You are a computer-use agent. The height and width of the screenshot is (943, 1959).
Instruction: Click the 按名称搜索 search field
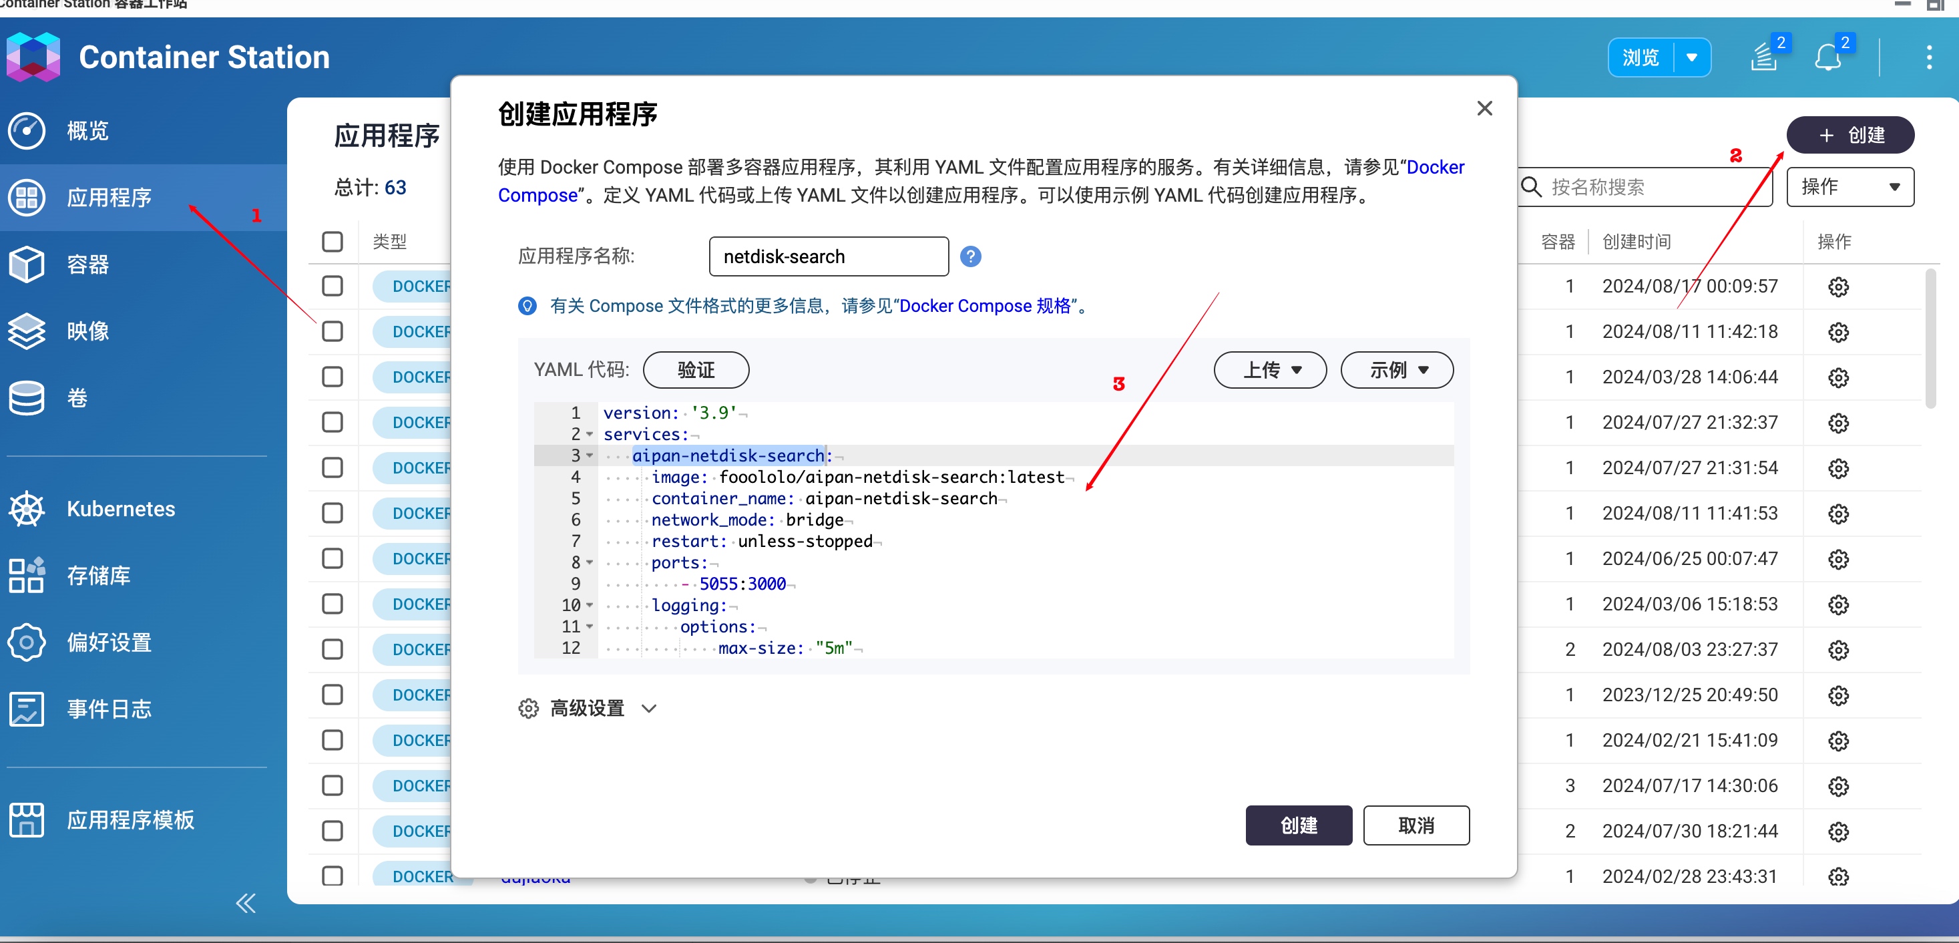pos(1645,187)
